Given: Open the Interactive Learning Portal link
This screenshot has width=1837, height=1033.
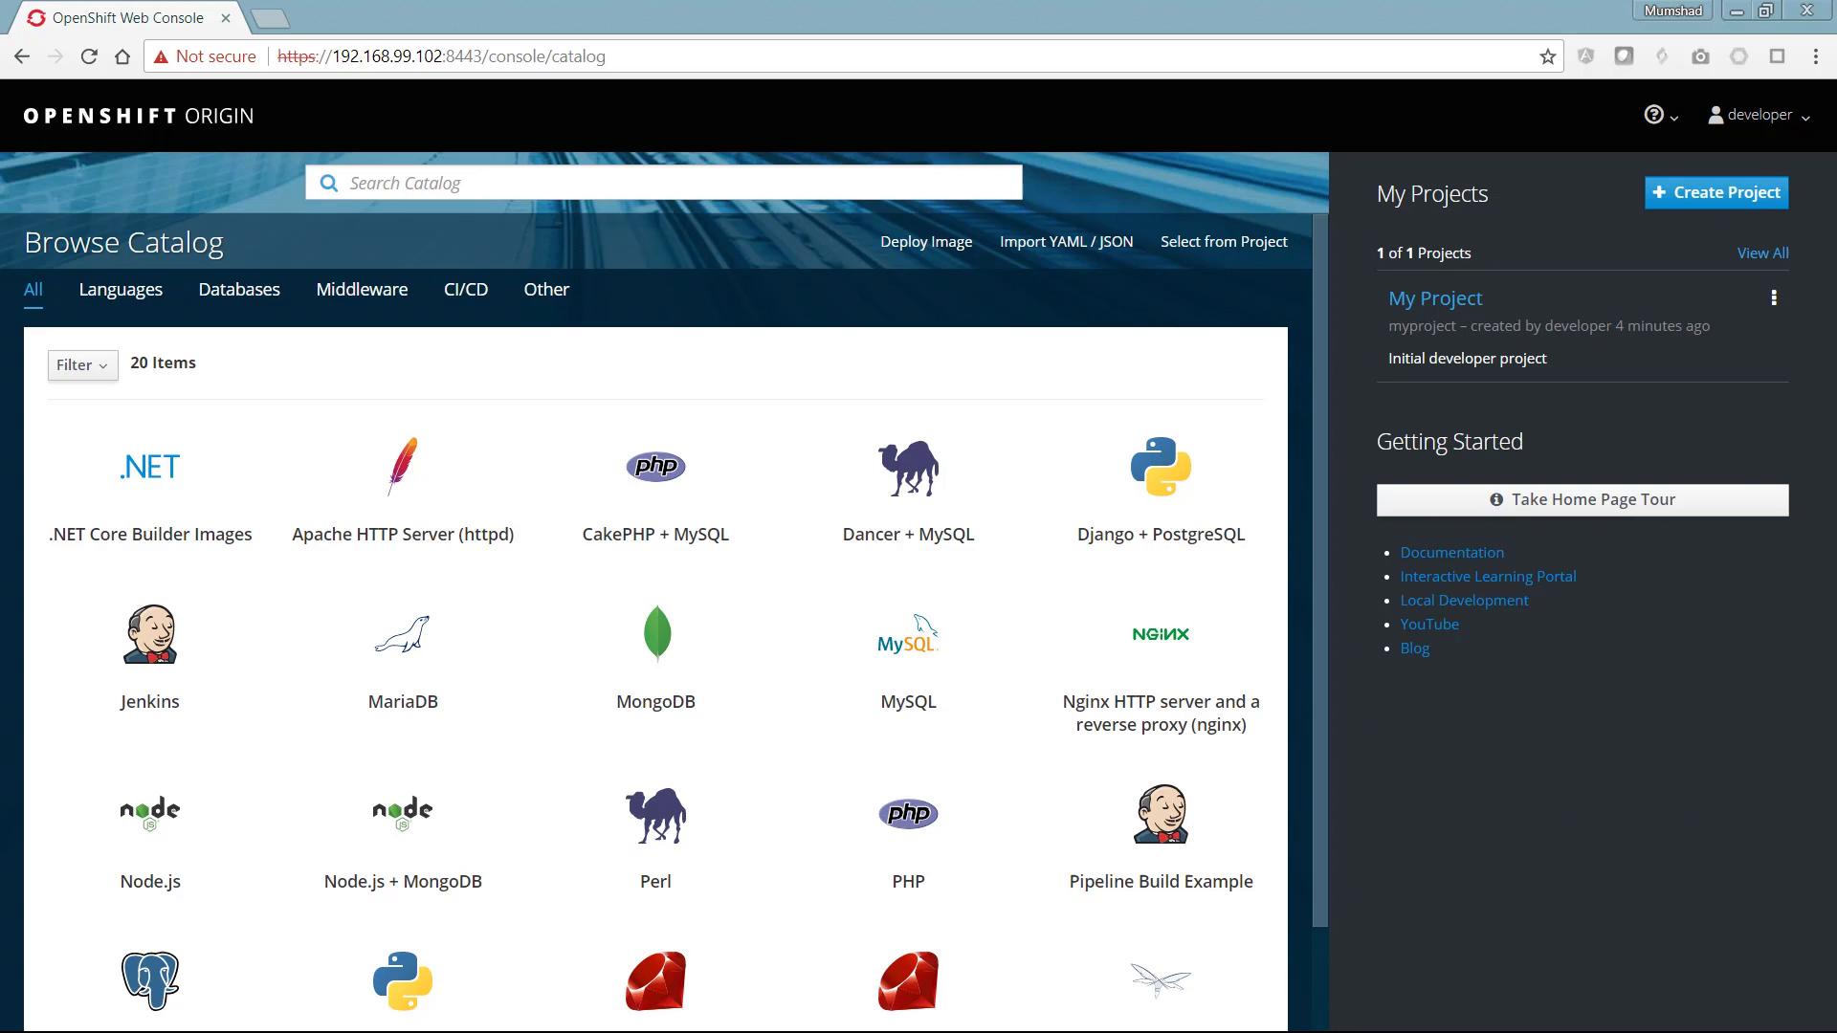Looking at the screenshot, I should click(x=1488, y=576).
